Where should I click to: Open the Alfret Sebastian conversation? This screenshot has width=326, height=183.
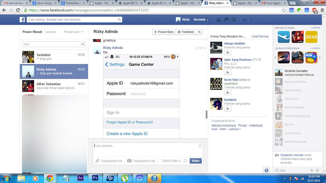point(54,86)
